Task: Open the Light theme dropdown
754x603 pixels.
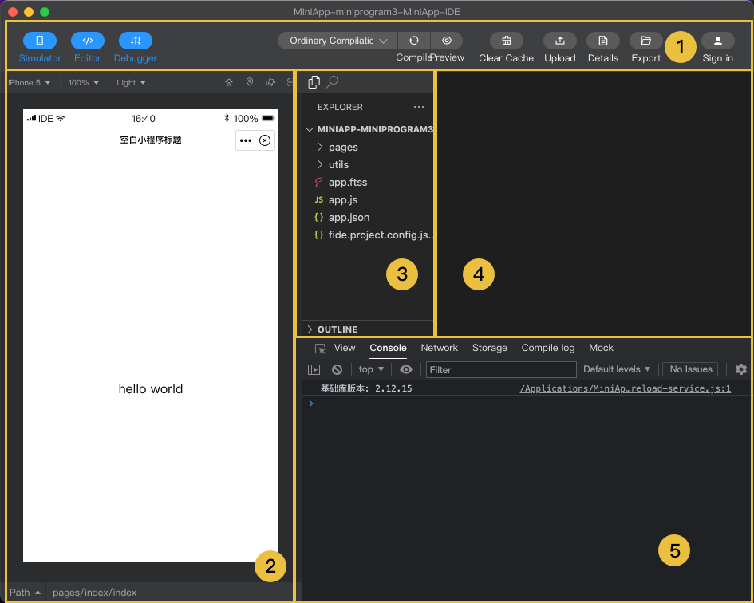Action: point(131,83)
